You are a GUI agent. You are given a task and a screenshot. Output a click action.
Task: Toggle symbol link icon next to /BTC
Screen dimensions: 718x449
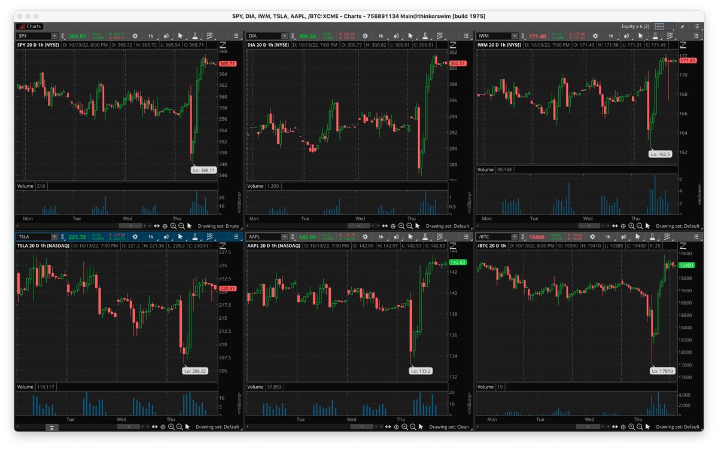pos(523,237)
